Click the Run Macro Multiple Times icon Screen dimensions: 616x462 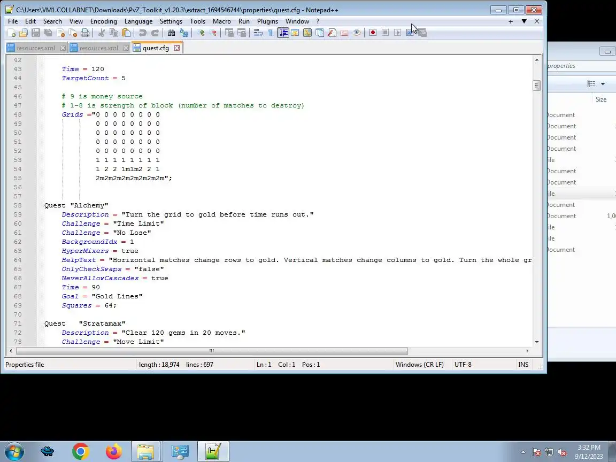point(410,33)
